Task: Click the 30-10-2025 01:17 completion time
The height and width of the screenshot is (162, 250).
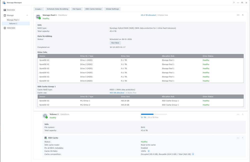Action: point(117,47)
